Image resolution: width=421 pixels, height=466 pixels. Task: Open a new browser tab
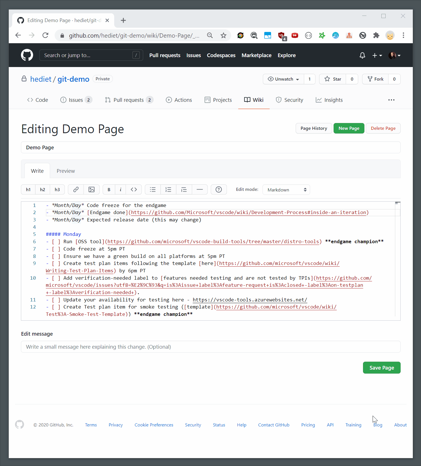coord(123,20)
